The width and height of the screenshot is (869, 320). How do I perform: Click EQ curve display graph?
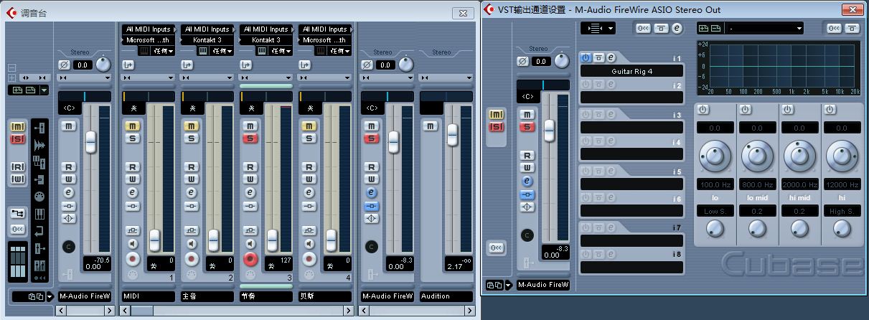[x=779, y=67]
